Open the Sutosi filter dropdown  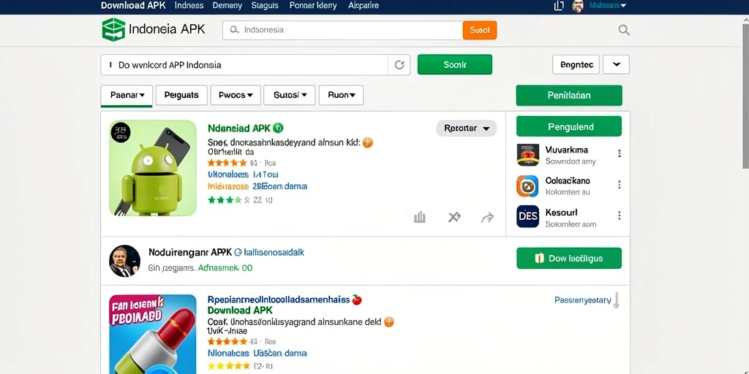[x=290, y=96]
